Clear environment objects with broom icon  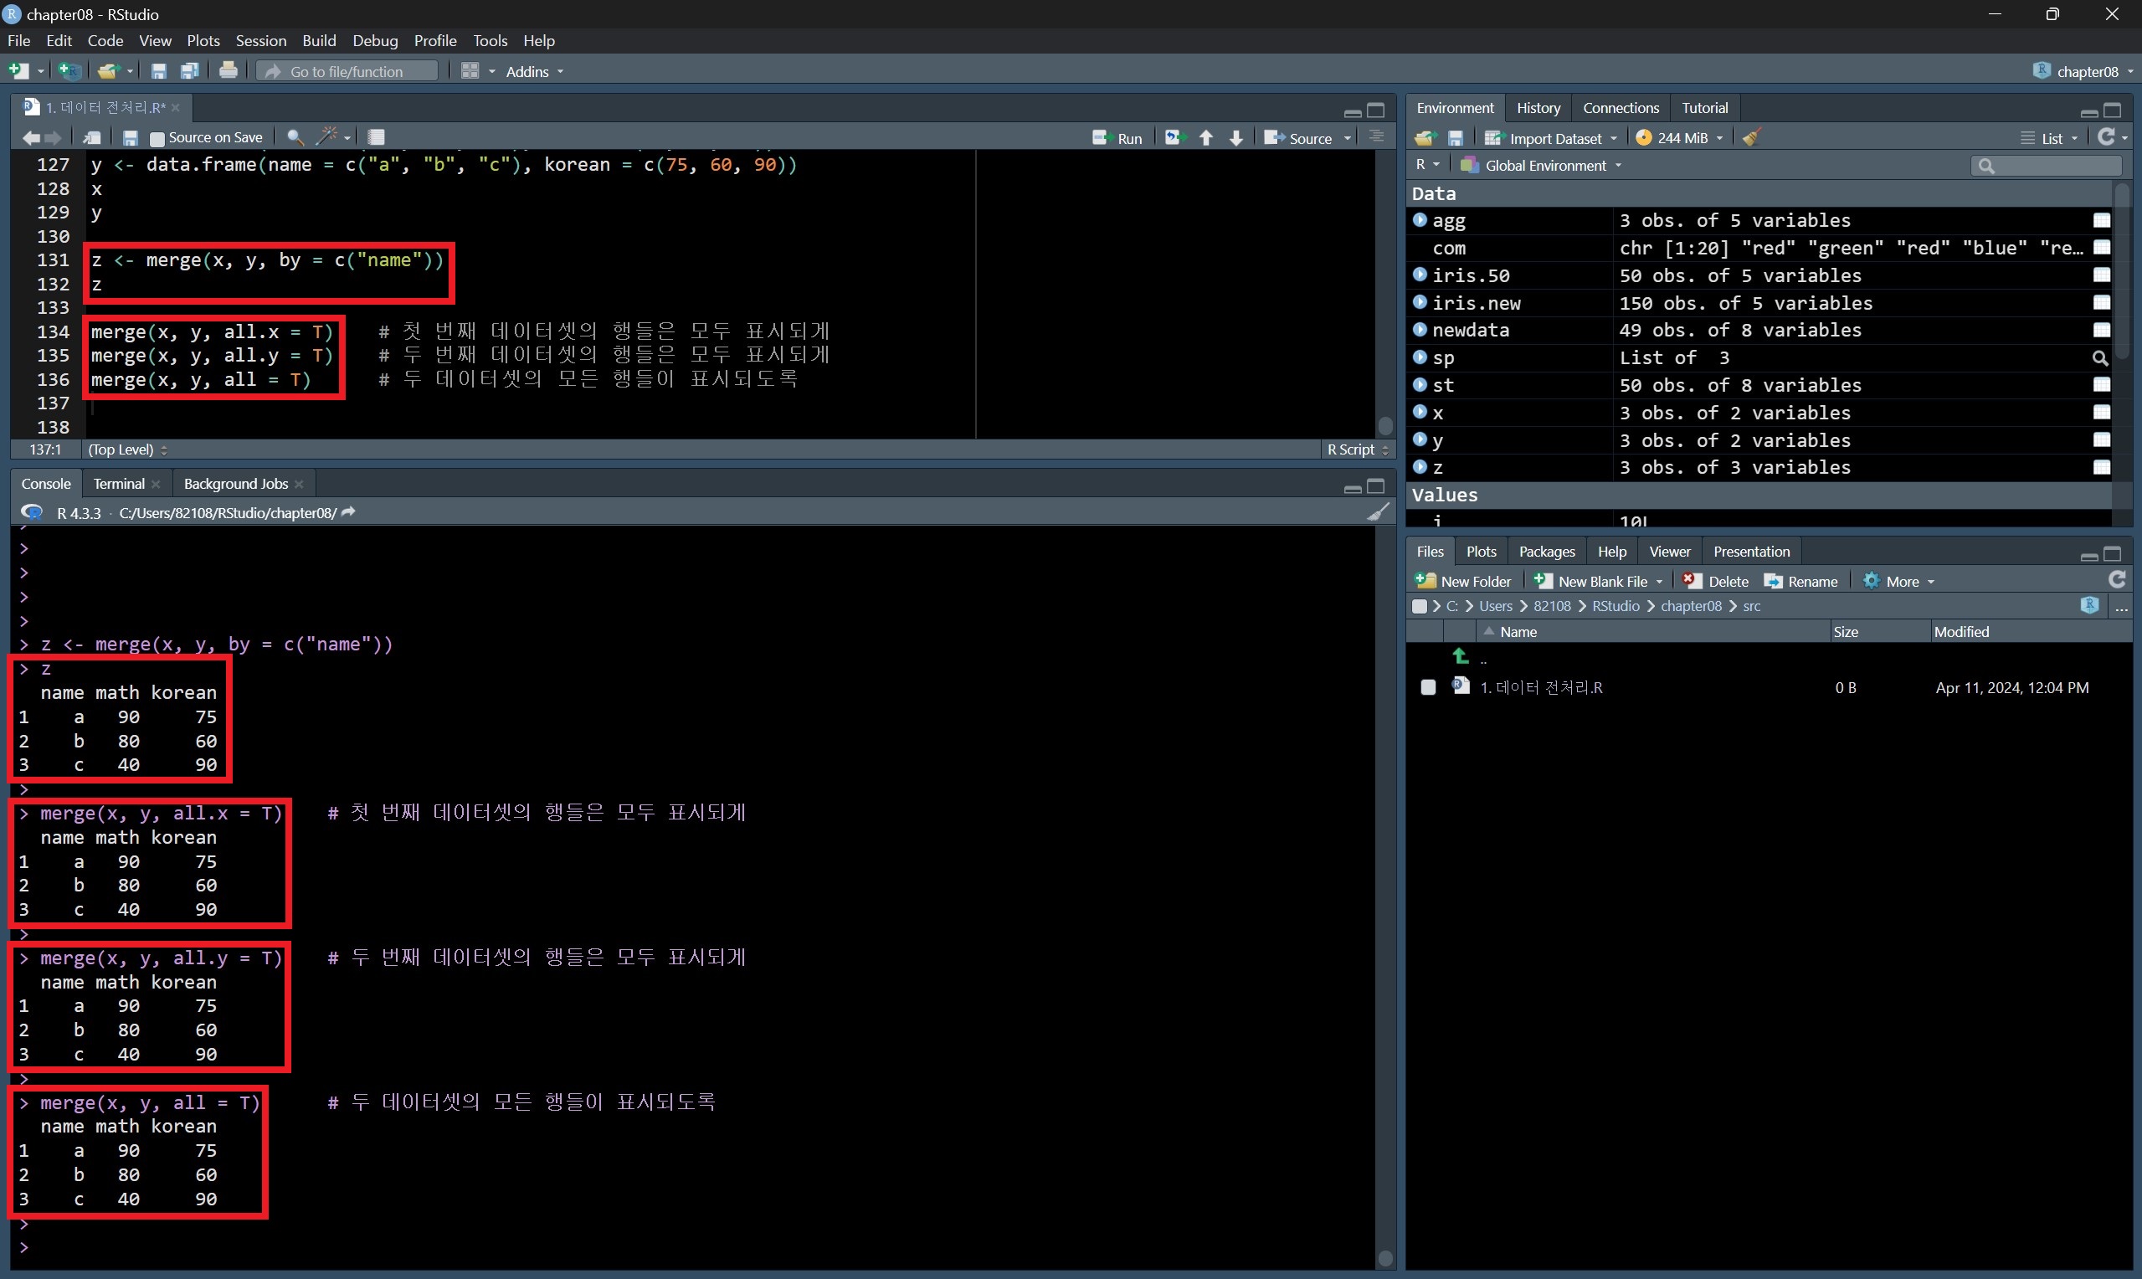(x=1751, y=138)
